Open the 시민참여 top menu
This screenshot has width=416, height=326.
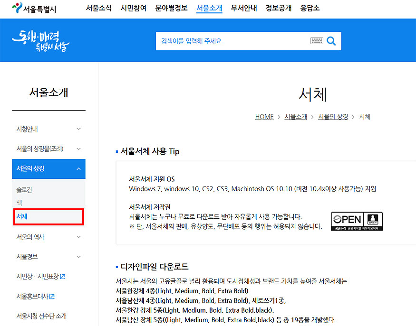[134, 8]
